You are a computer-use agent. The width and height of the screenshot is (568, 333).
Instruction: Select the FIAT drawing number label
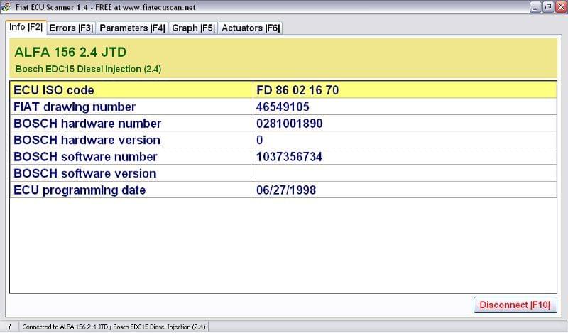coord(75,107)
